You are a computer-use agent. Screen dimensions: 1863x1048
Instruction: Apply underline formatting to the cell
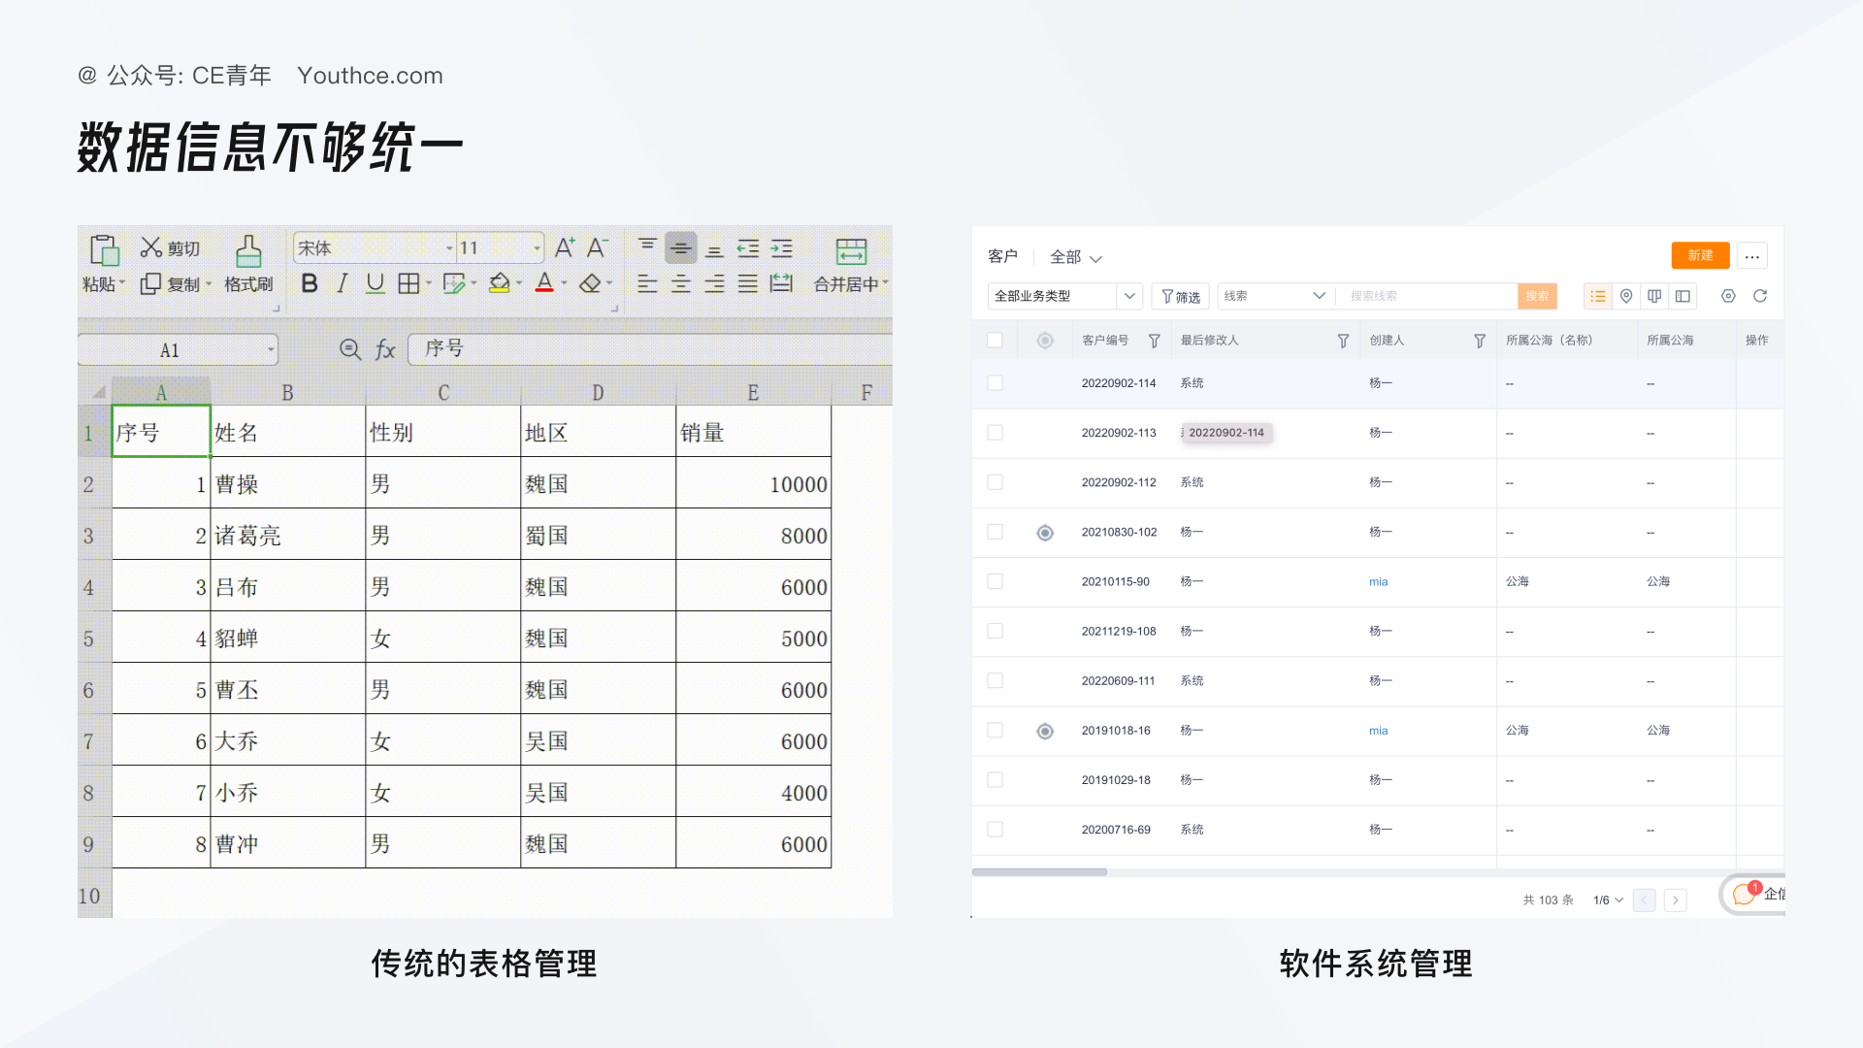tap(376, 282)
